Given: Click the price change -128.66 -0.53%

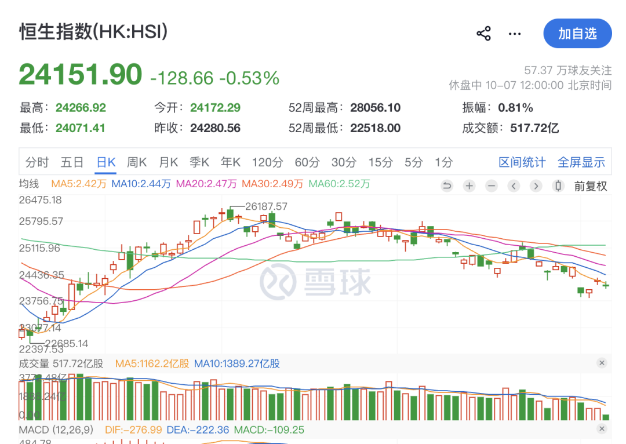Looking at the screenshot, I should pos(215,78).
